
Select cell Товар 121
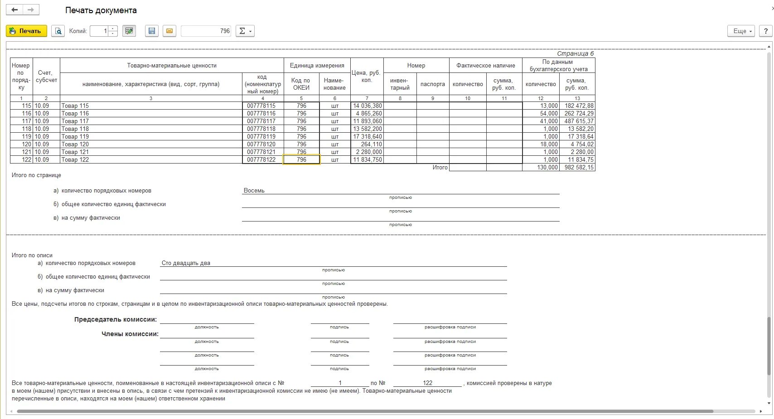click(x=151, y=152)
